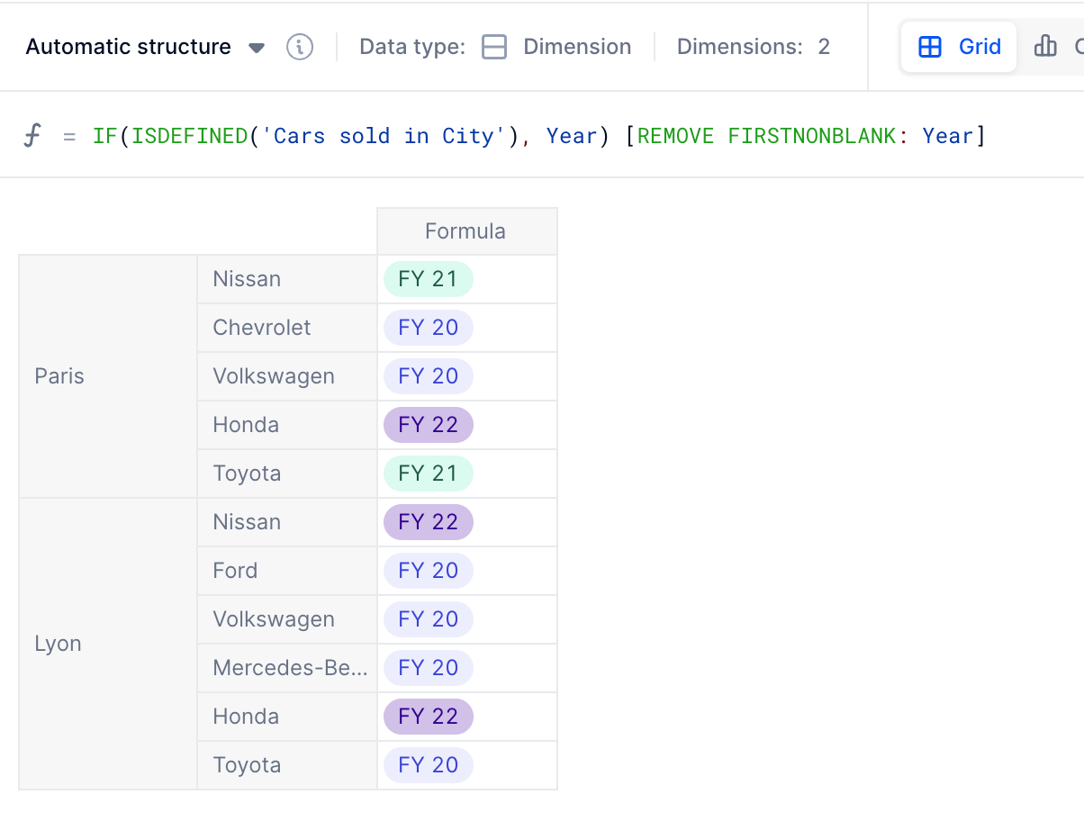This screenshot has width=1084, height=830.
Task: Click the Toyota row under Lyon
Action: (x=287, y=765)
